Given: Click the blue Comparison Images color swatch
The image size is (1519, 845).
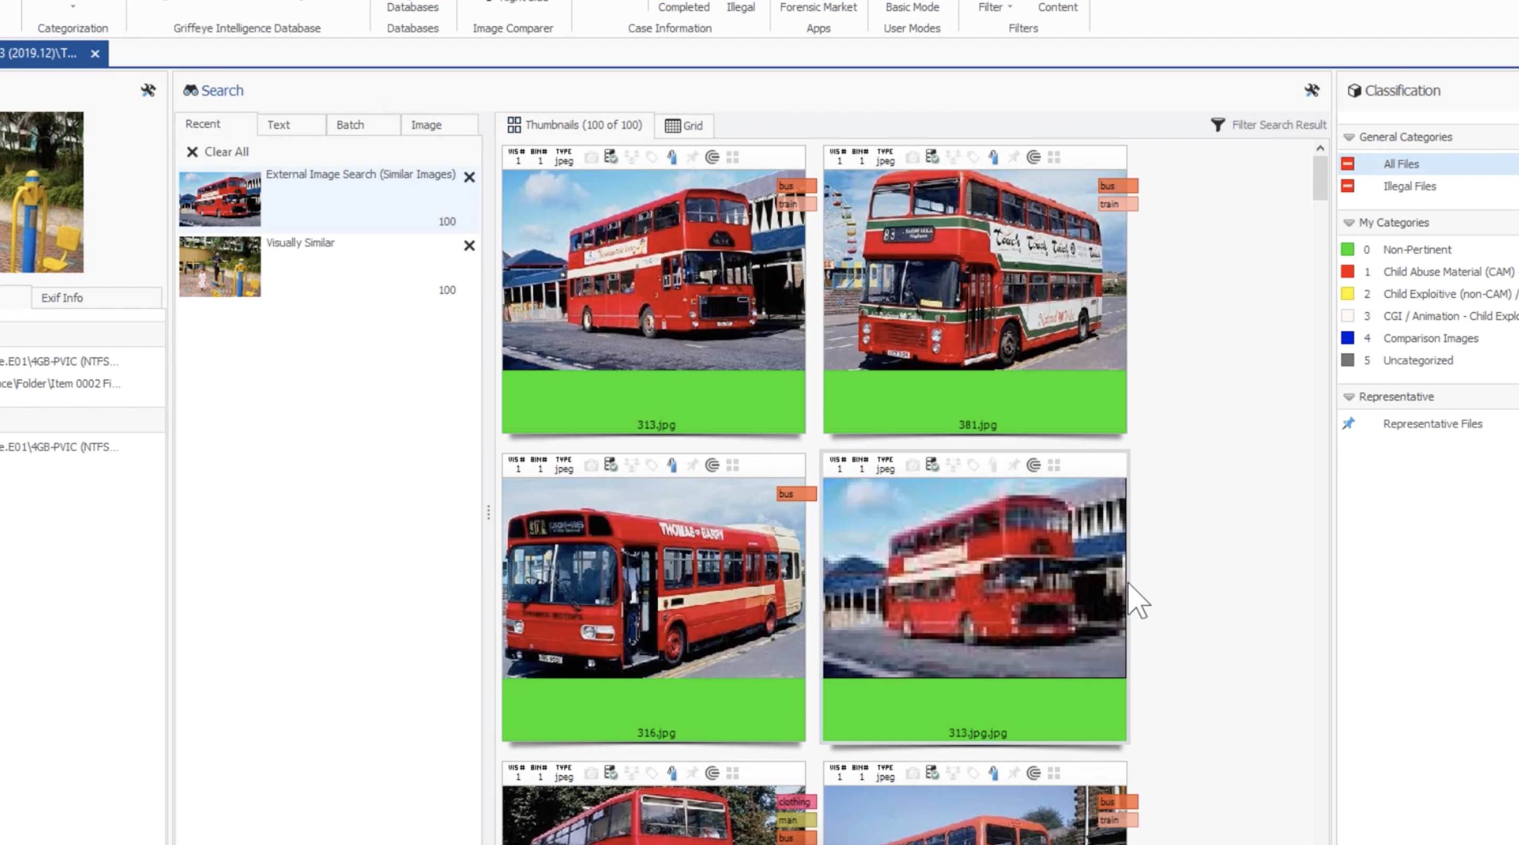Looking at the screenshot, I should coord(1347,338).
